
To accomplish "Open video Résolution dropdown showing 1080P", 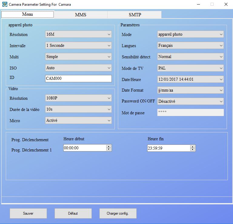I will 78,98.
